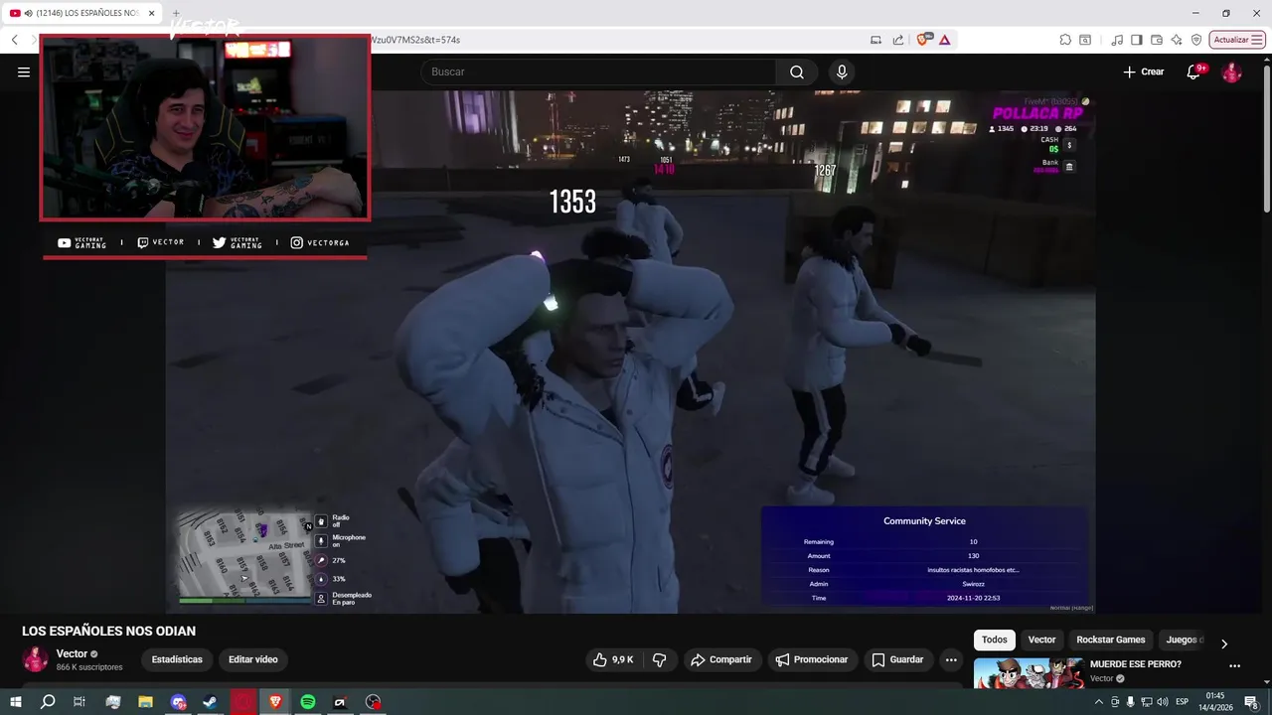This screenshot has height=715, width=1272.
Task: Go back in browser history
Action: pyautogui.click(x=15, y=40)
